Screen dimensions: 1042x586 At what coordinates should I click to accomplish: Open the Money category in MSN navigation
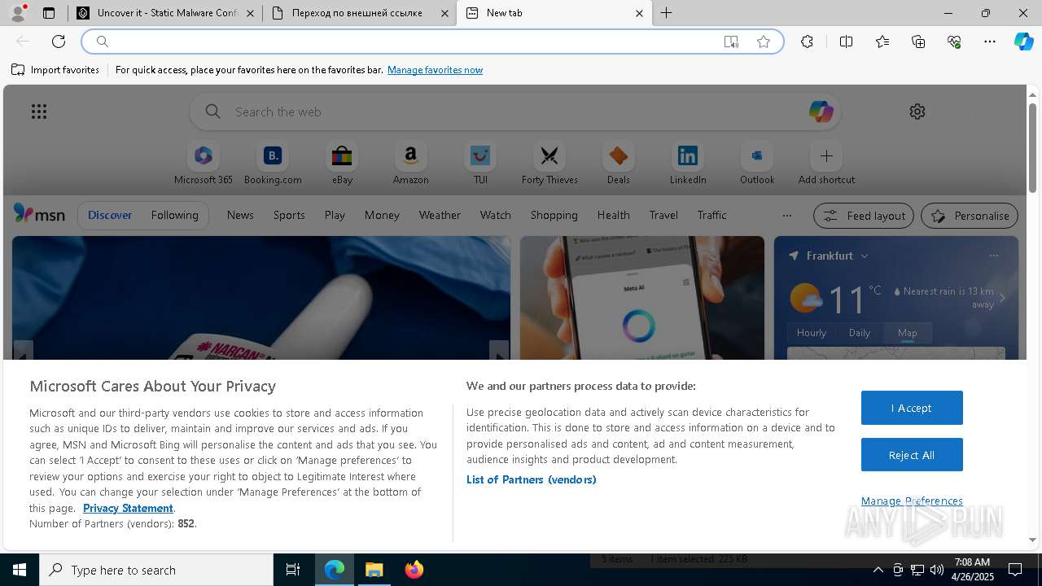[x=382, y=215]
